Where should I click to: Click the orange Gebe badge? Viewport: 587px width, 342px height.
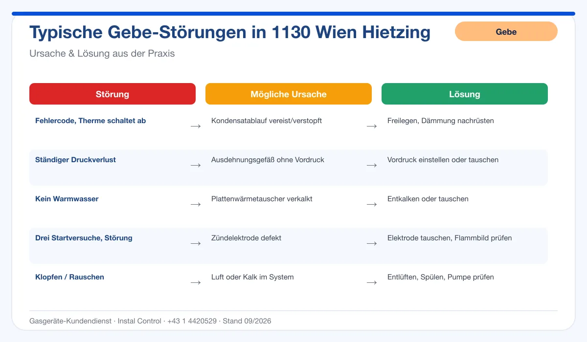point(506,31)
